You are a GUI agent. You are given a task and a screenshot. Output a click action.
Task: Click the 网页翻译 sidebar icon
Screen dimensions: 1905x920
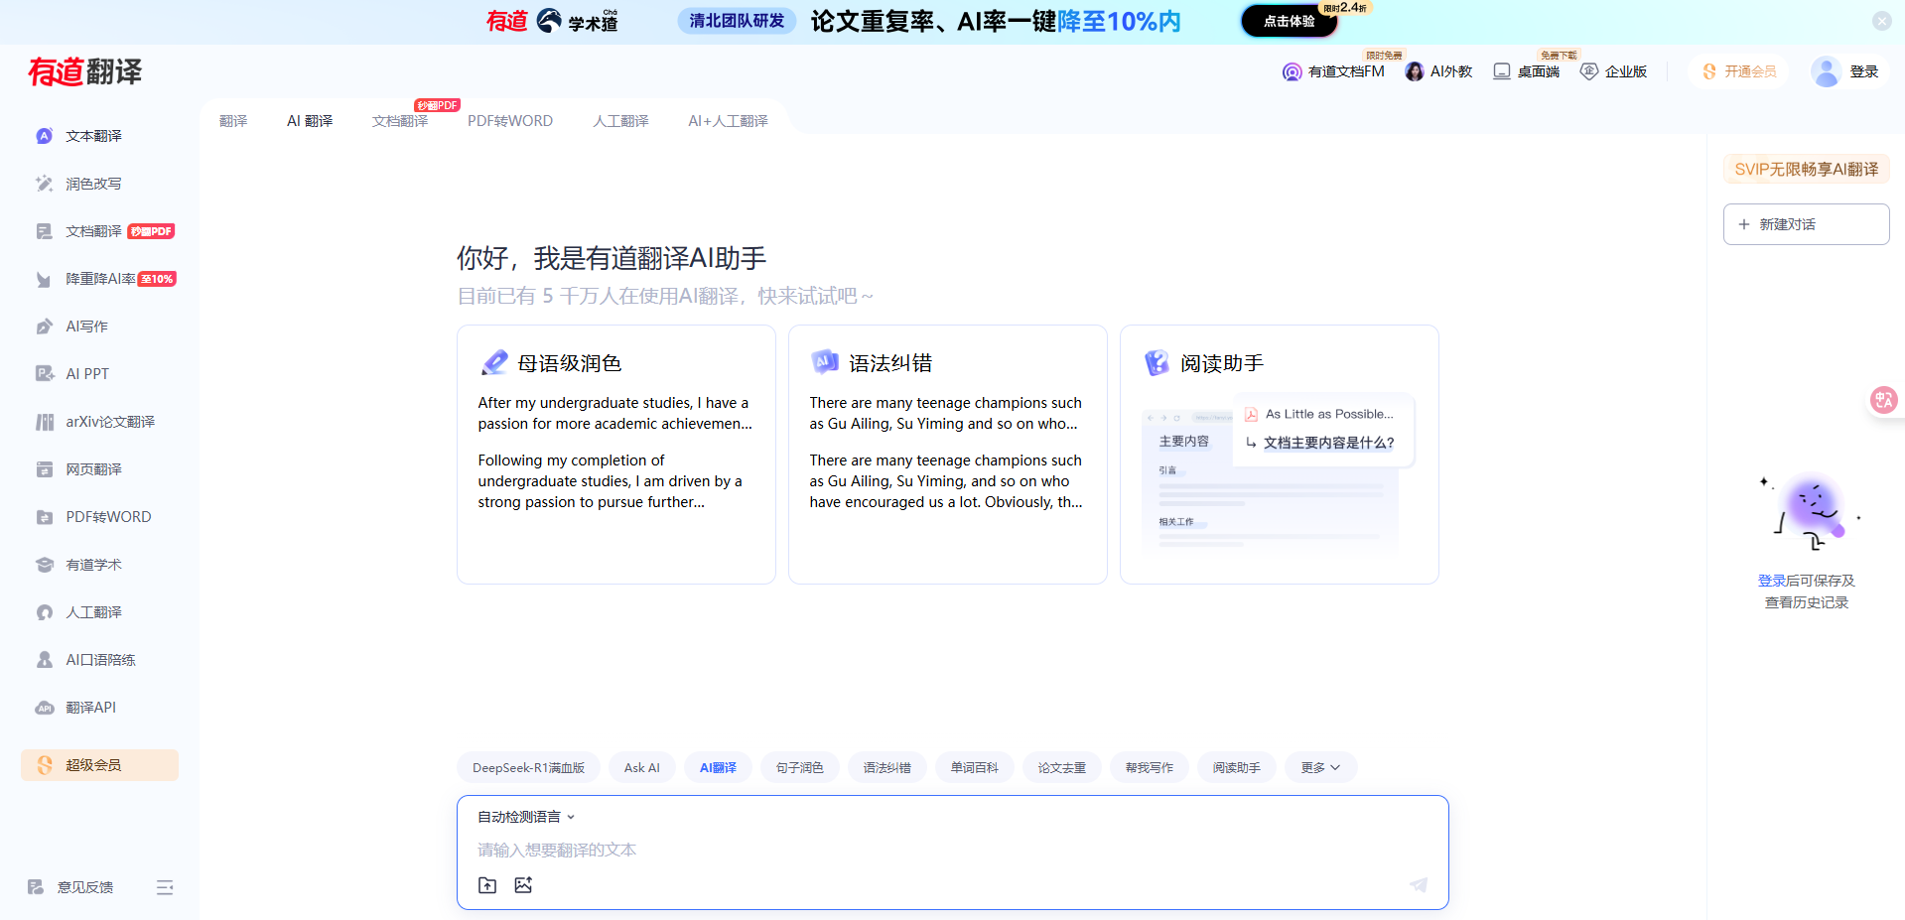[x=44, y=469]
